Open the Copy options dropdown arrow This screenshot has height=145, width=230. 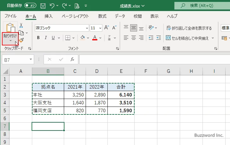tap(27, 33)
